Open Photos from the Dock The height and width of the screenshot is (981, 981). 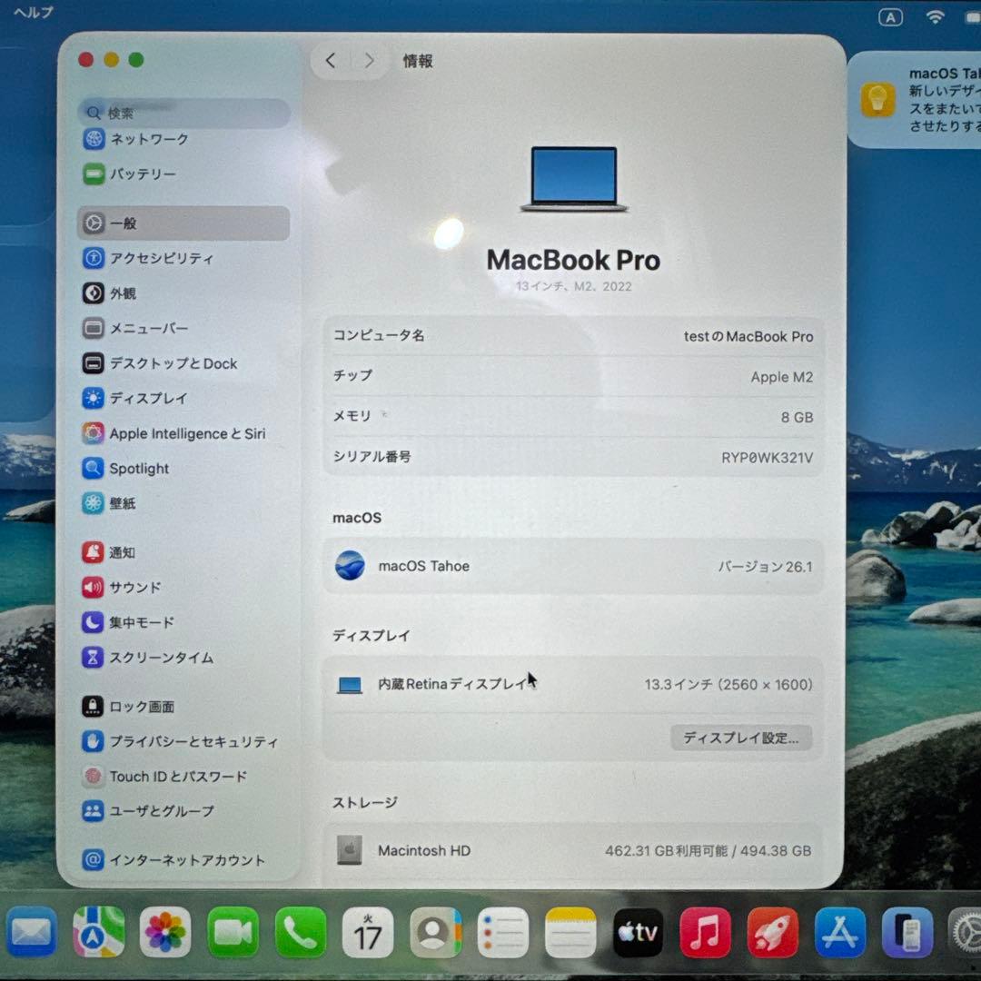click(165, 932)
